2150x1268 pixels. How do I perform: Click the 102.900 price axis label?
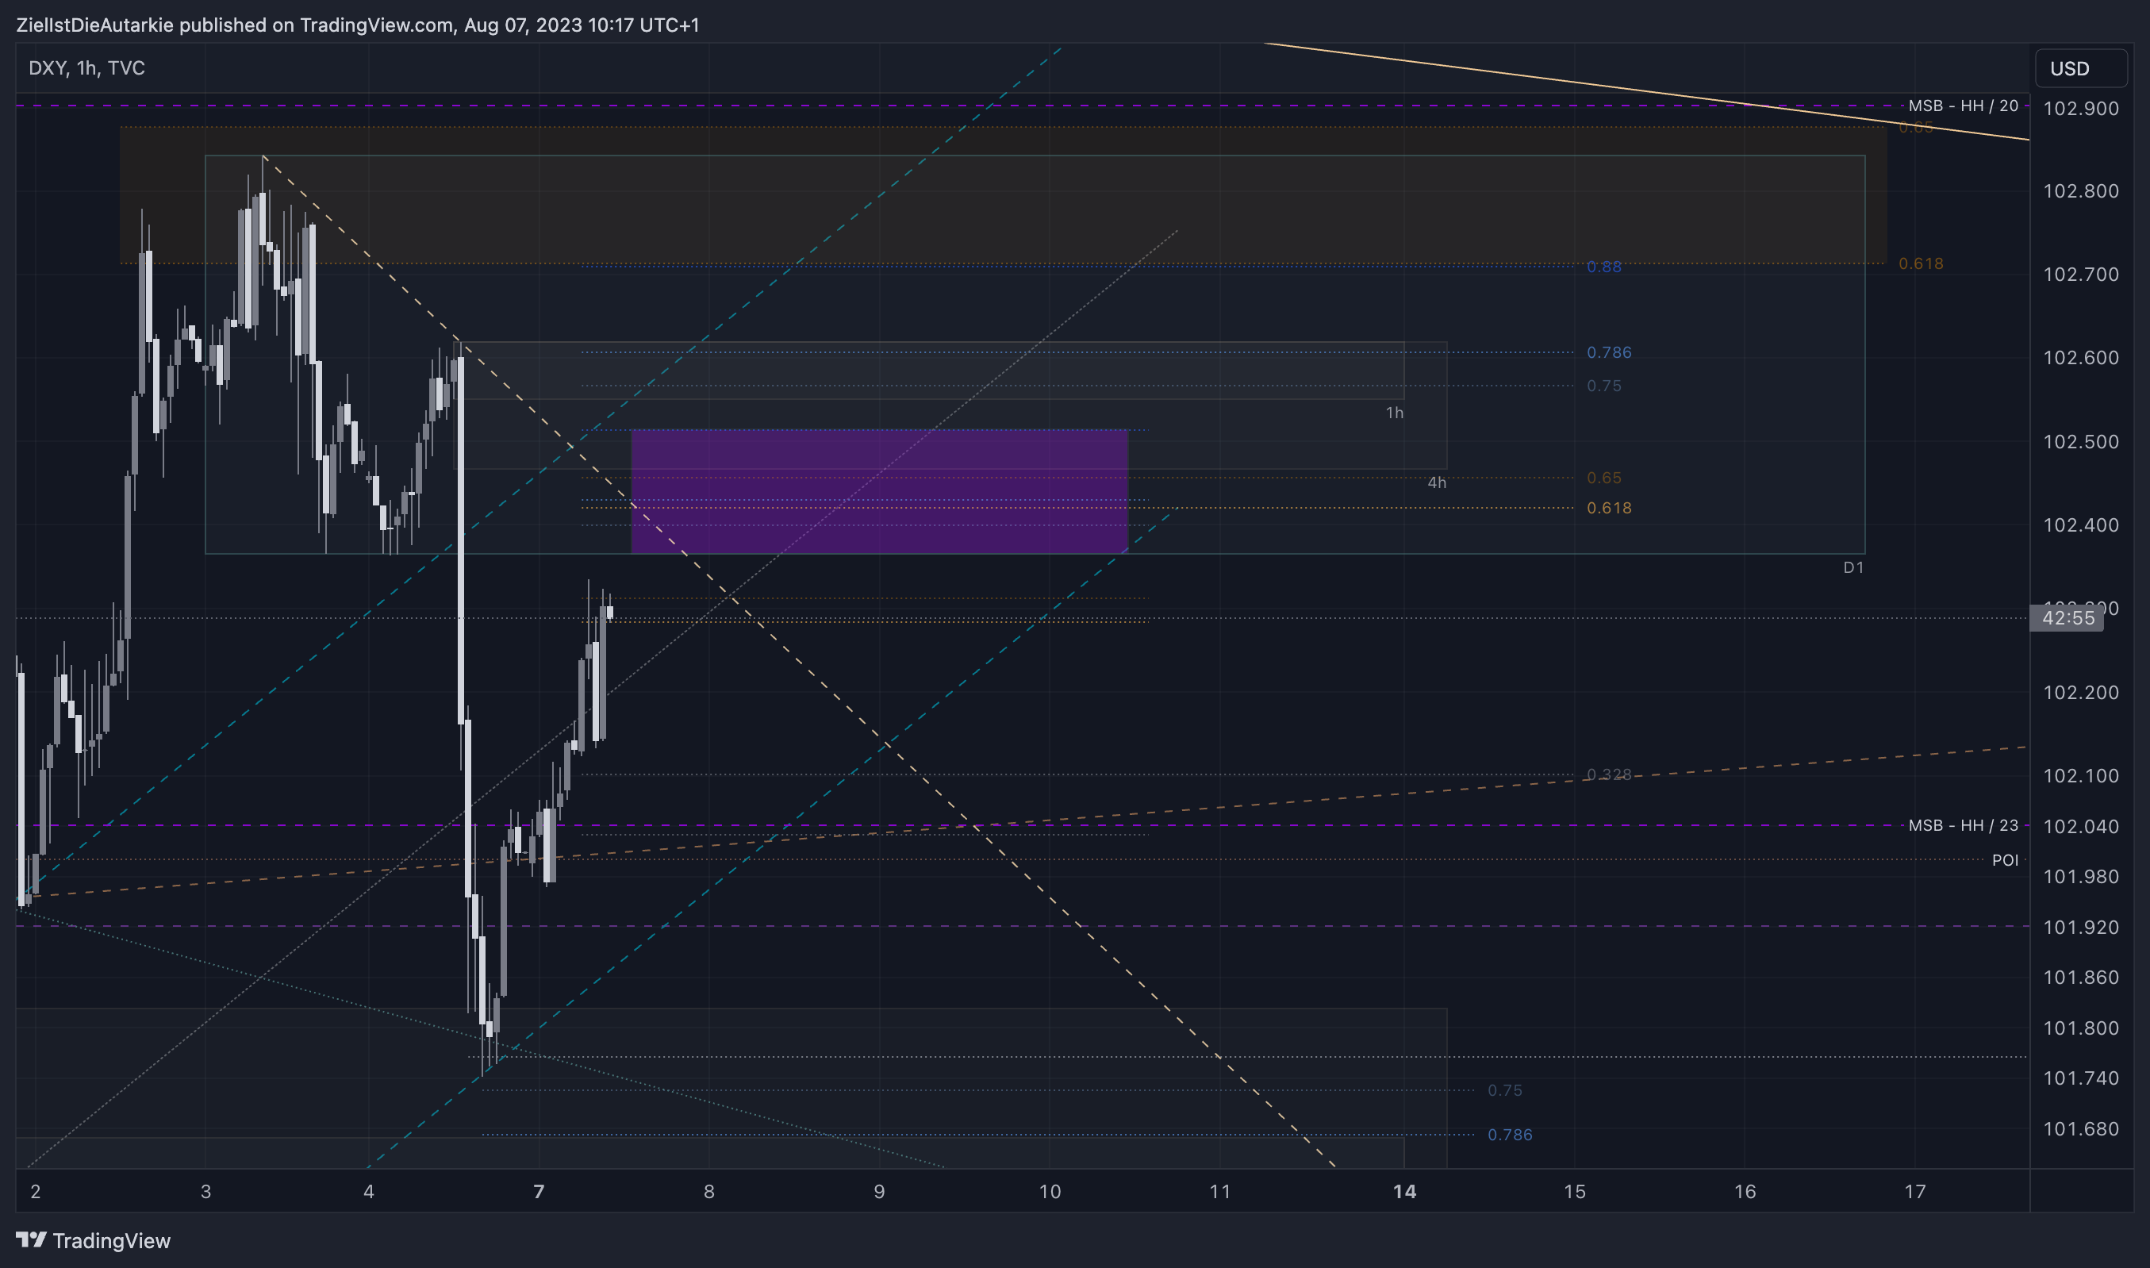2080,109
